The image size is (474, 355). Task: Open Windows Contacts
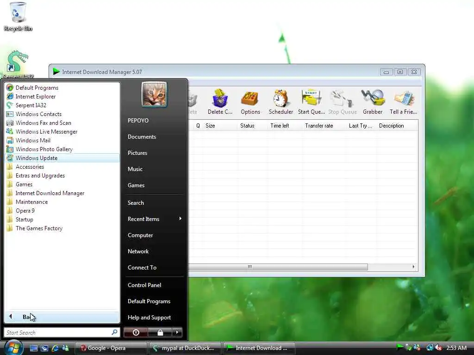62,114
